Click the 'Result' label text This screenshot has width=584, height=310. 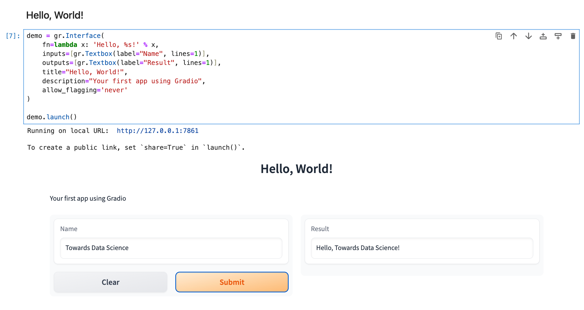(x=320, y=229)
